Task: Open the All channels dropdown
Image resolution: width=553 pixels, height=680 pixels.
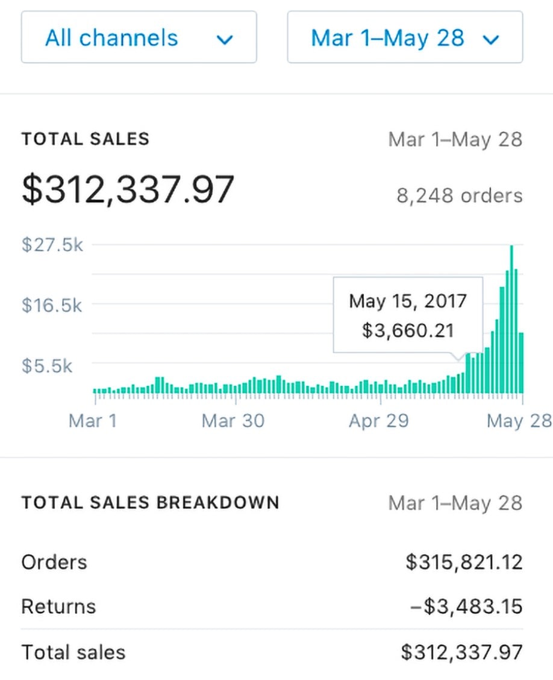Action: (x=139, y=37)
